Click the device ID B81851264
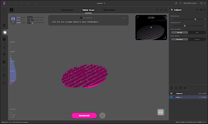The width and height of the screenshot is (208, 124). pos(190,3)
